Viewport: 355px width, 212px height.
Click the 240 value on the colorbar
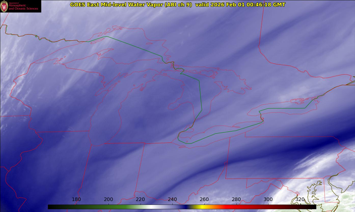pyautogui.click(x=172, y=199)
